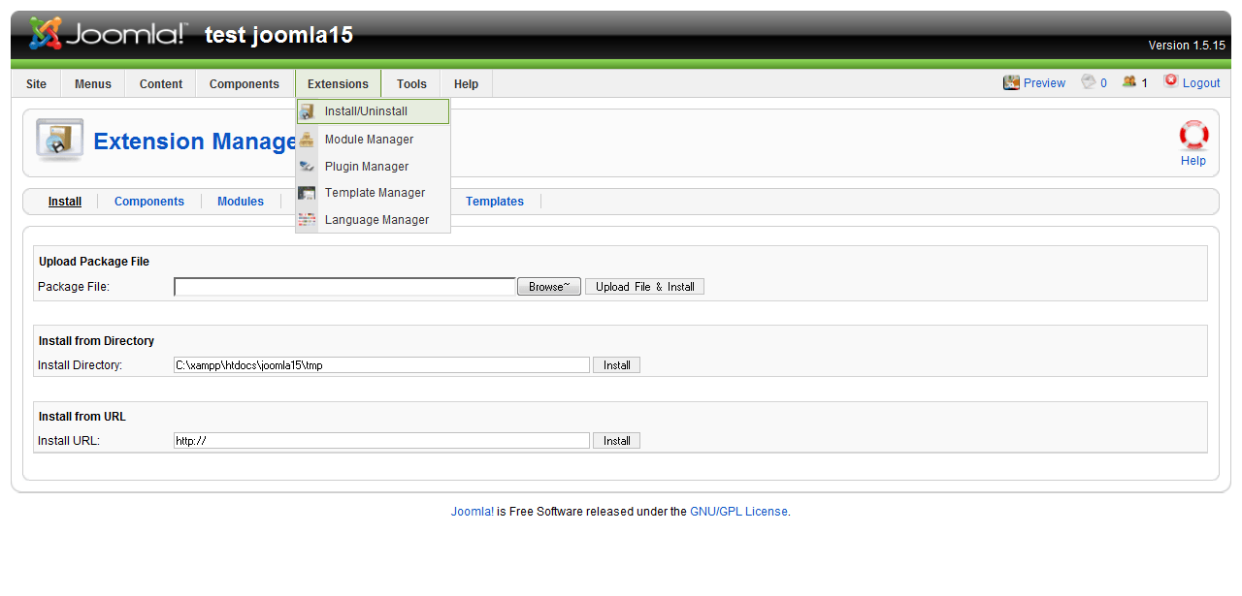Click the 'test joomla15' site title
The image size is (1242, 596).
(278, 36)
